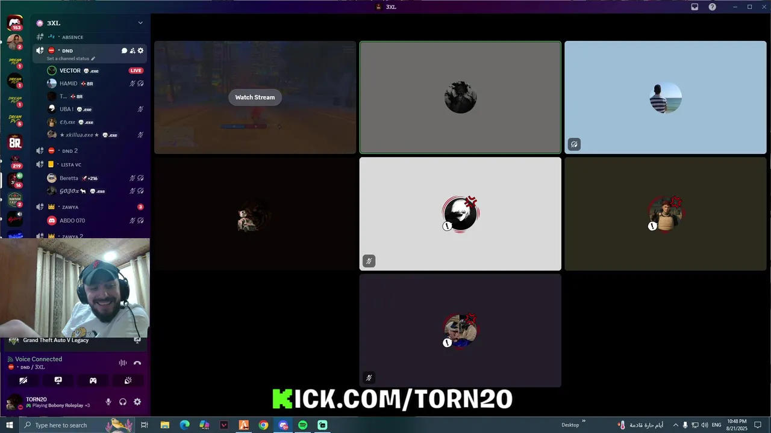The image size is (771, 433).
Task: Set a channel status for DND
Action: (71, 59)
